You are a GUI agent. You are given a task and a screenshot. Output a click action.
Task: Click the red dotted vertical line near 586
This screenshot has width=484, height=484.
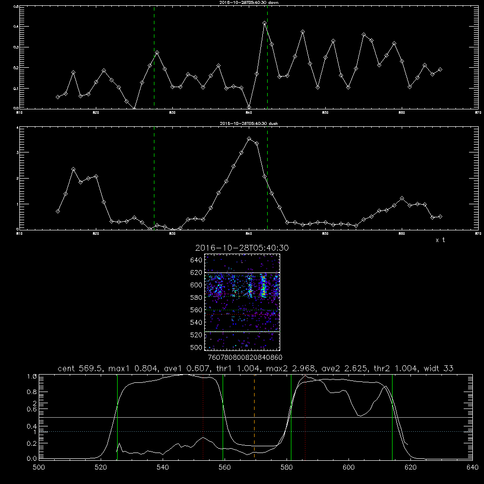click(305, 417)
